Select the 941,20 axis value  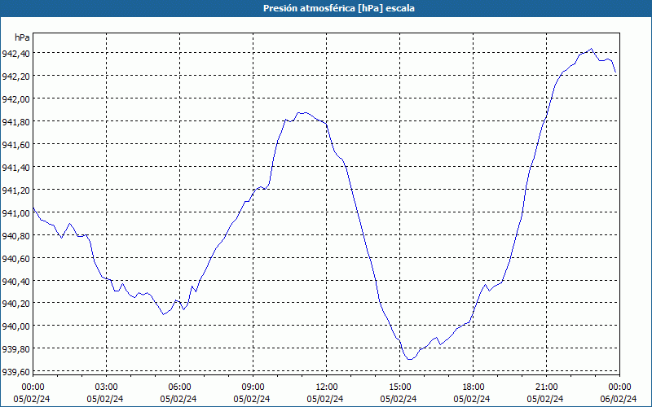click(x=15, y=190)
